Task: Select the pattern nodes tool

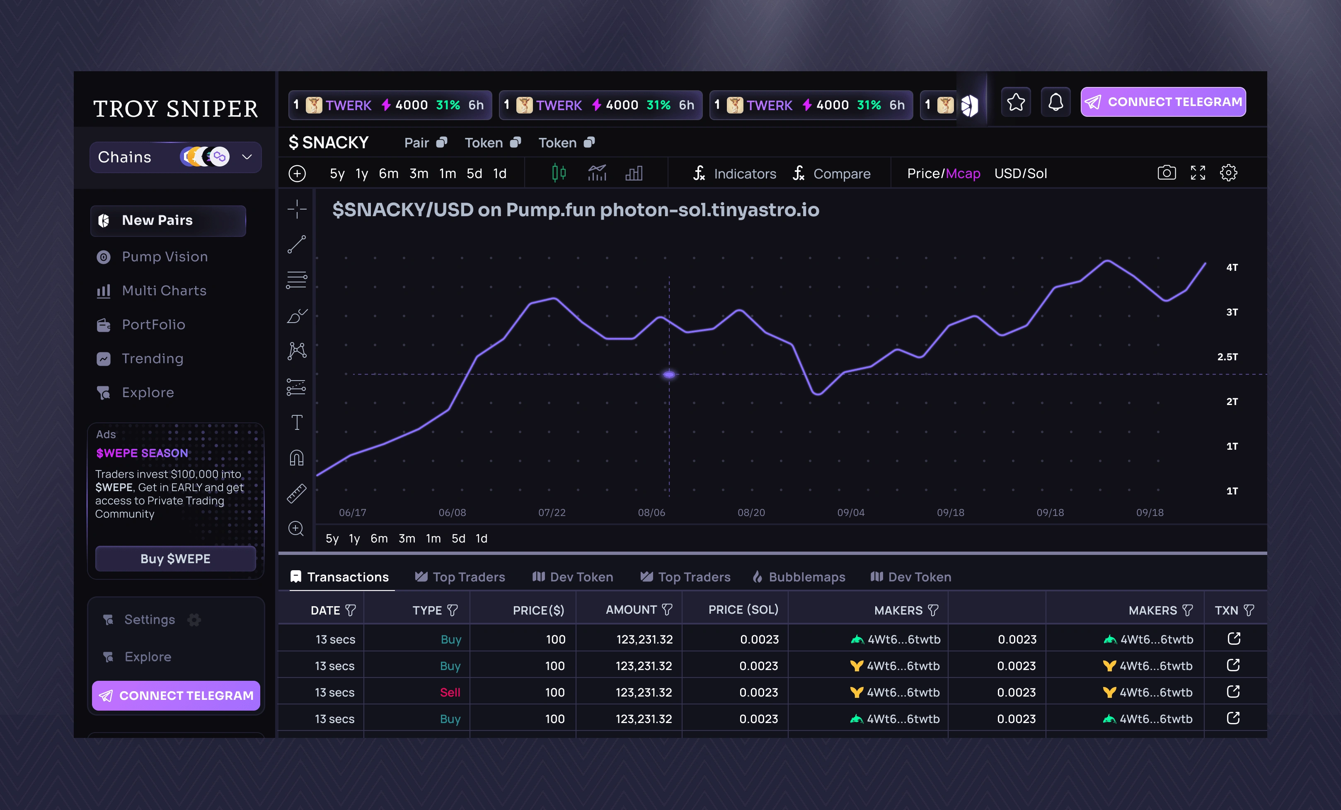Action: click(x=297, y=351)
